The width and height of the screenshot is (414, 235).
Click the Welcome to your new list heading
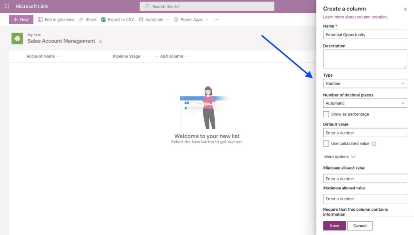[207, 136]
